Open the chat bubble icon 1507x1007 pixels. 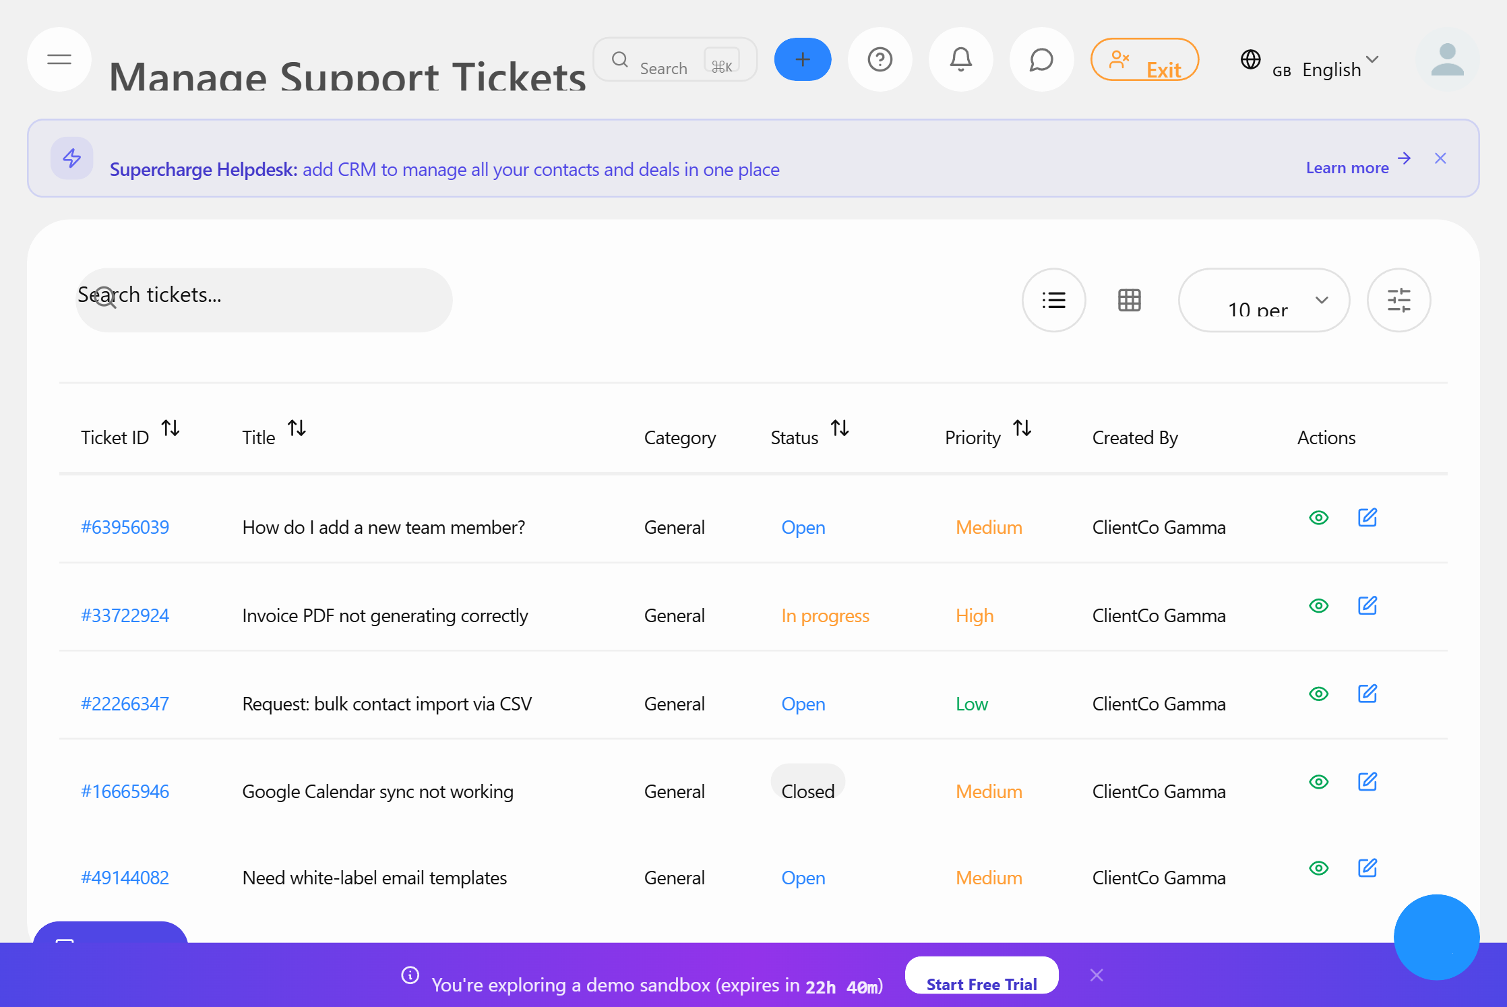click(1041, 59)
